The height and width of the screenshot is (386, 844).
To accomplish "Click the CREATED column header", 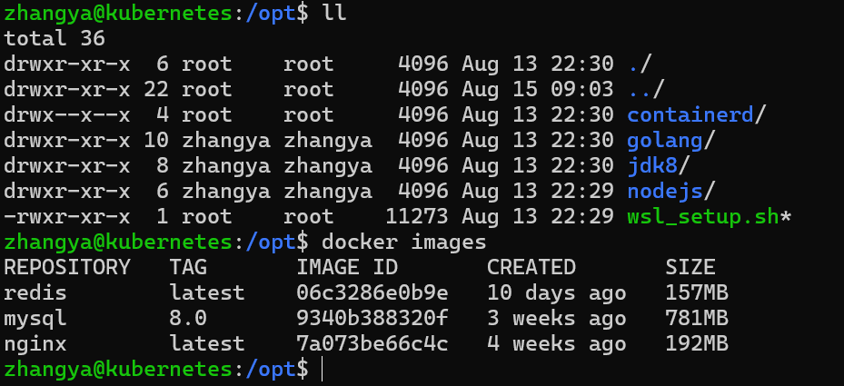I will (531, 268).
